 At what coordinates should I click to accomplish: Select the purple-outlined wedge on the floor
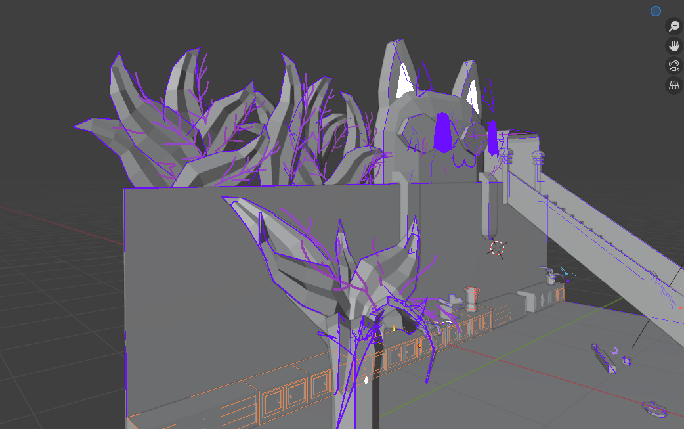[603, 359]
